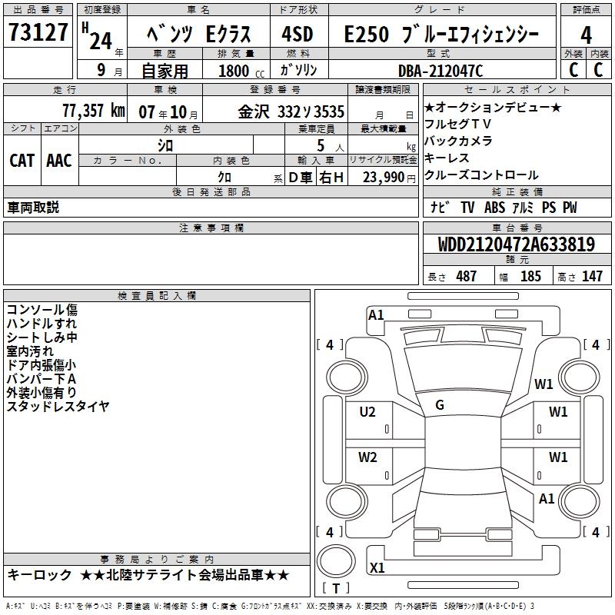The height and width of the screenshot is (615, 615).
Task: Select the steering position 右H
Action: pyautogui.click(x=331, y=178)
